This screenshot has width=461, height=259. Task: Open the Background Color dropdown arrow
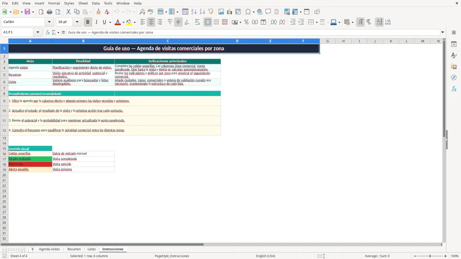click(x=134, y=22)
